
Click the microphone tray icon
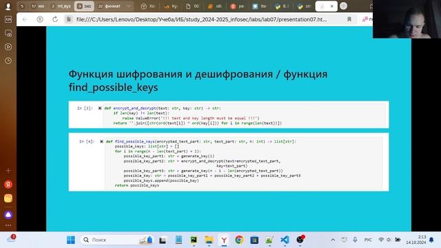(x=355, y=240)
